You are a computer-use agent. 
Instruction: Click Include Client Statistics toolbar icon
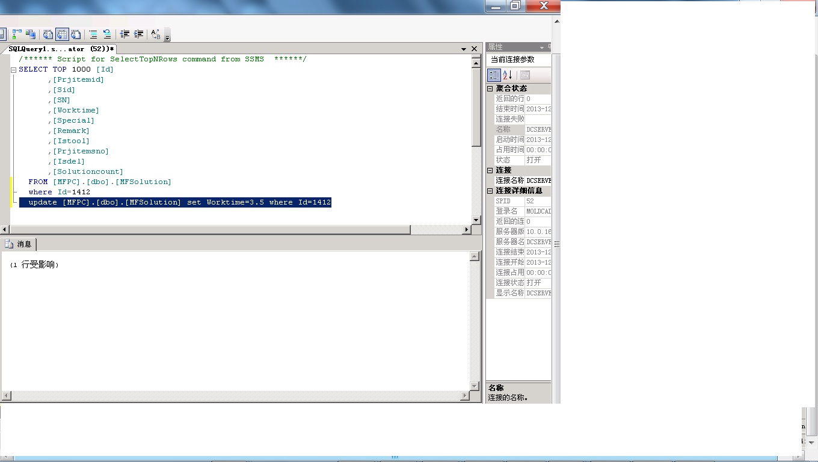pos(31,34)
